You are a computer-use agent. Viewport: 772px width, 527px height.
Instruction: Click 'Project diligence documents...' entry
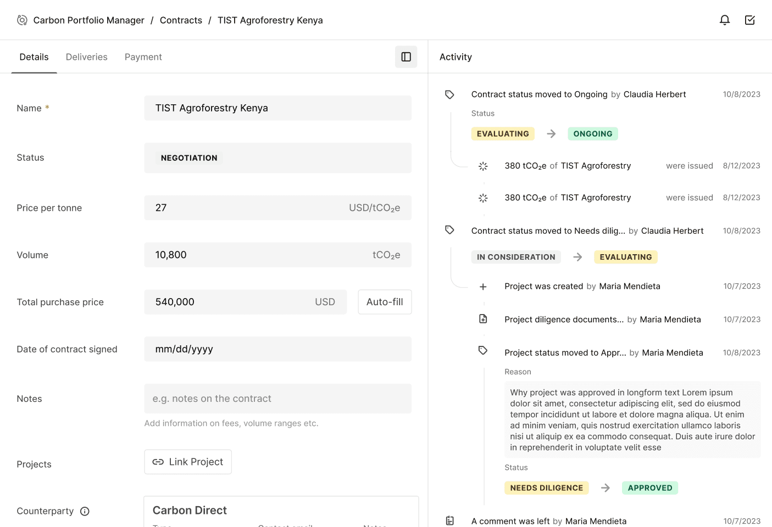(564, 319)
